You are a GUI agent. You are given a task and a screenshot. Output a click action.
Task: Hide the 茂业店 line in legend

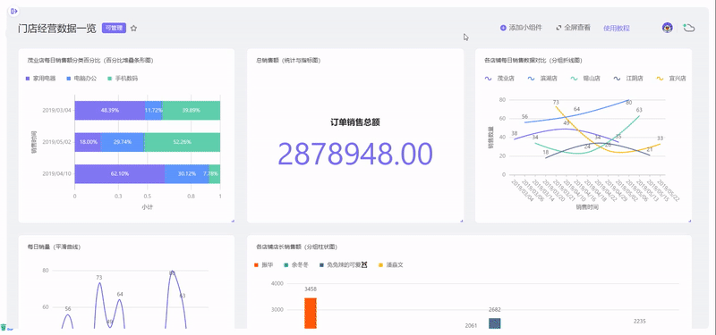click(499, 79)
